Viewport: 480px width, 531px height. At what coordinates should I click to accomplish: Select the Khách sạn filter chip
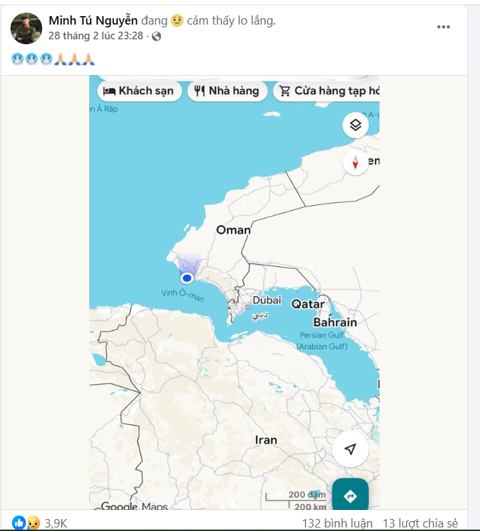[x=138, y=91]
